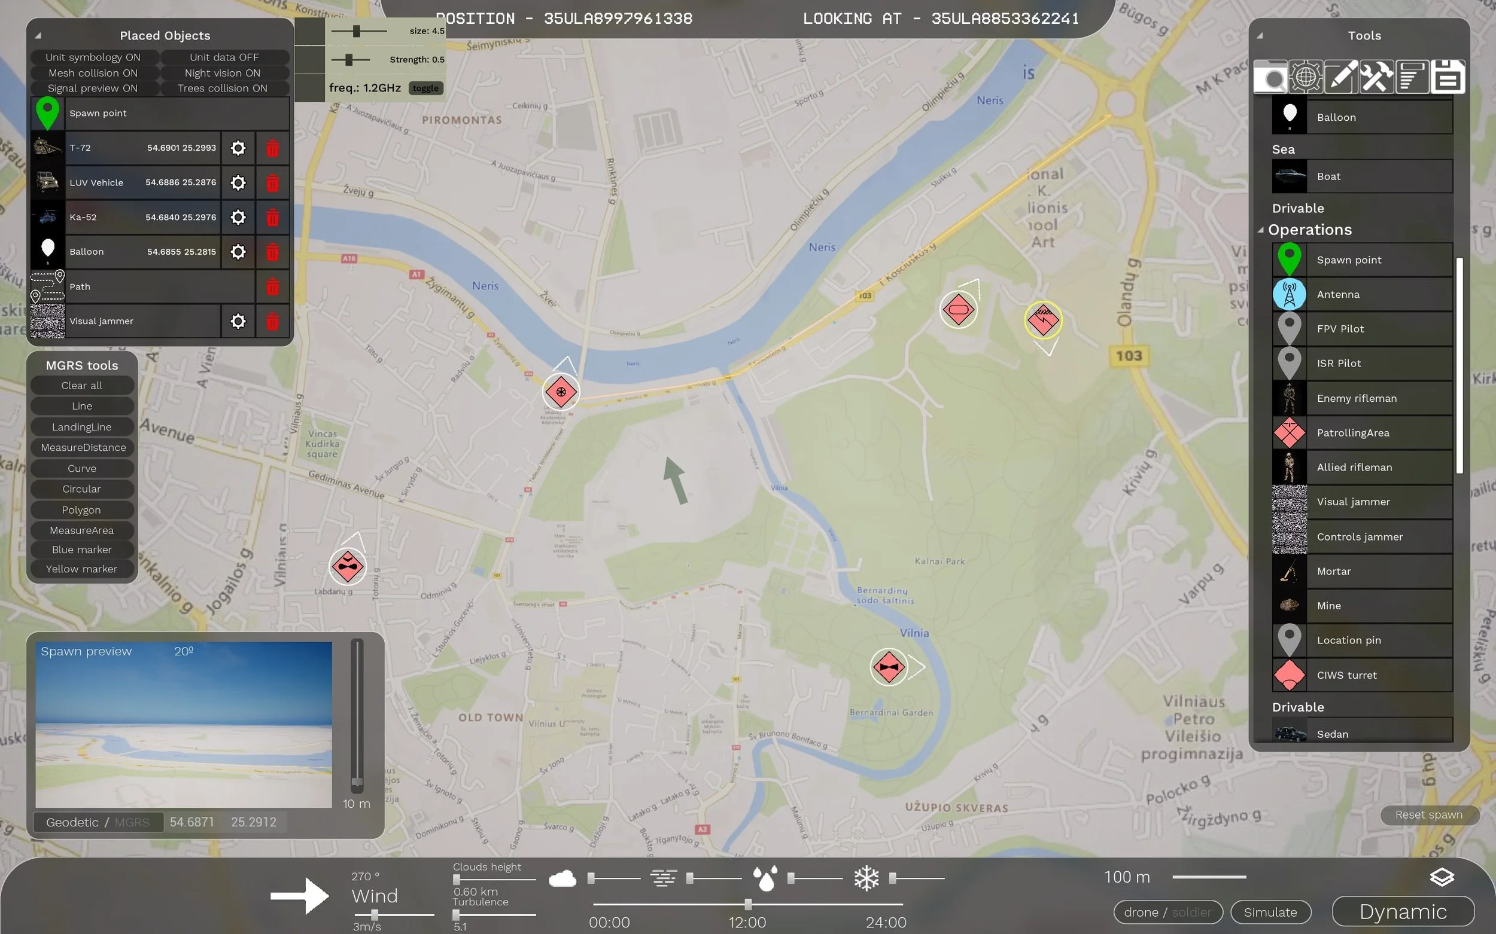Open Ka-52 settings gear icon

[238, 218]
